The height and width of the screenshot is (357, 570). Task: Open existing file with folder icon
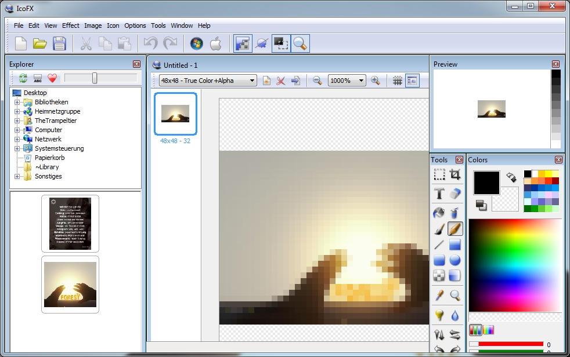(x=39, y=43)
